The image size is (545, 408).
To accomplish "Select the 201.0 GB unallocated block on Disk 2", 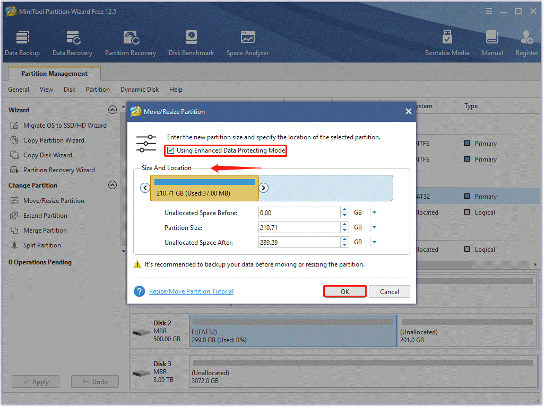I will [468, 332].
